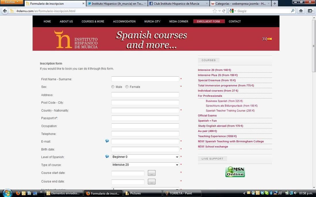This screenshot has width=316, height=197.
Task: Click the scrollbar down arrow
Action: tap(314, 188)
